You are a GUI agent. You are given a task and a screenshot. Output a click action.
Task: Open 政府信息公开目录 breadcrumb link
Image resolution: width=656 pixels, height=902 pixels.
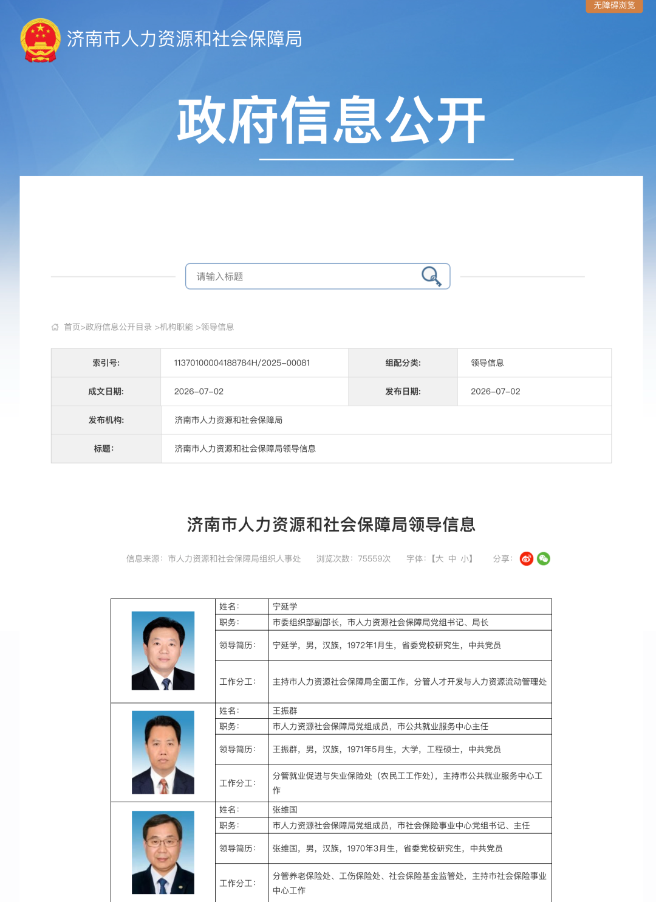click(x=119, y=327)
